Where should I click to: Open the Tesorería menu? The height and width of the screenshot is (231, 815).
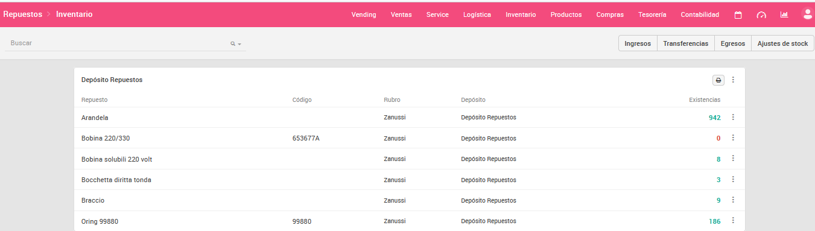[x=652, y=14]
